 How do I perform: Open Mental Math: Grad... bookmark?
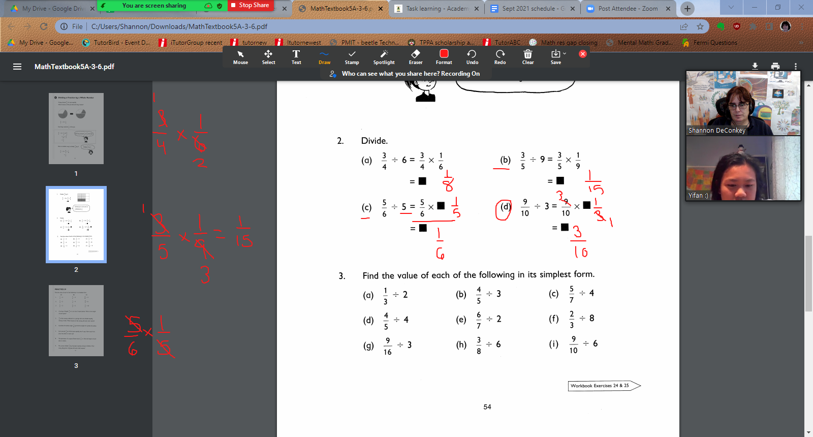click(x=640, y=43)
